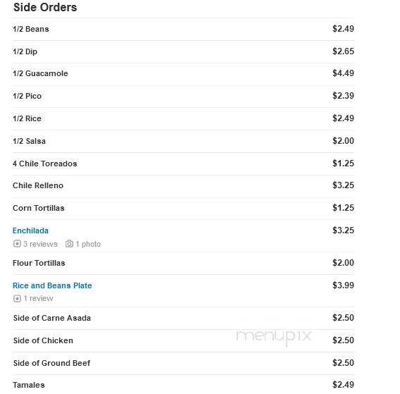This screenshot has height=394, width=400.
Task: Click the Chile Relleno item
Action: point(38,185)
